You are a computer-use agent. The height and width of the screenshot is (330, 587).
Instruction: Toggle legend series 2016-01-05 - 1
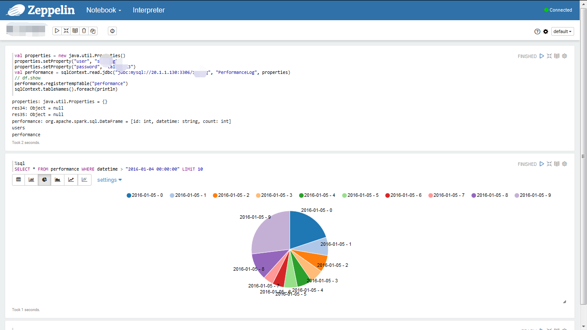188,195
